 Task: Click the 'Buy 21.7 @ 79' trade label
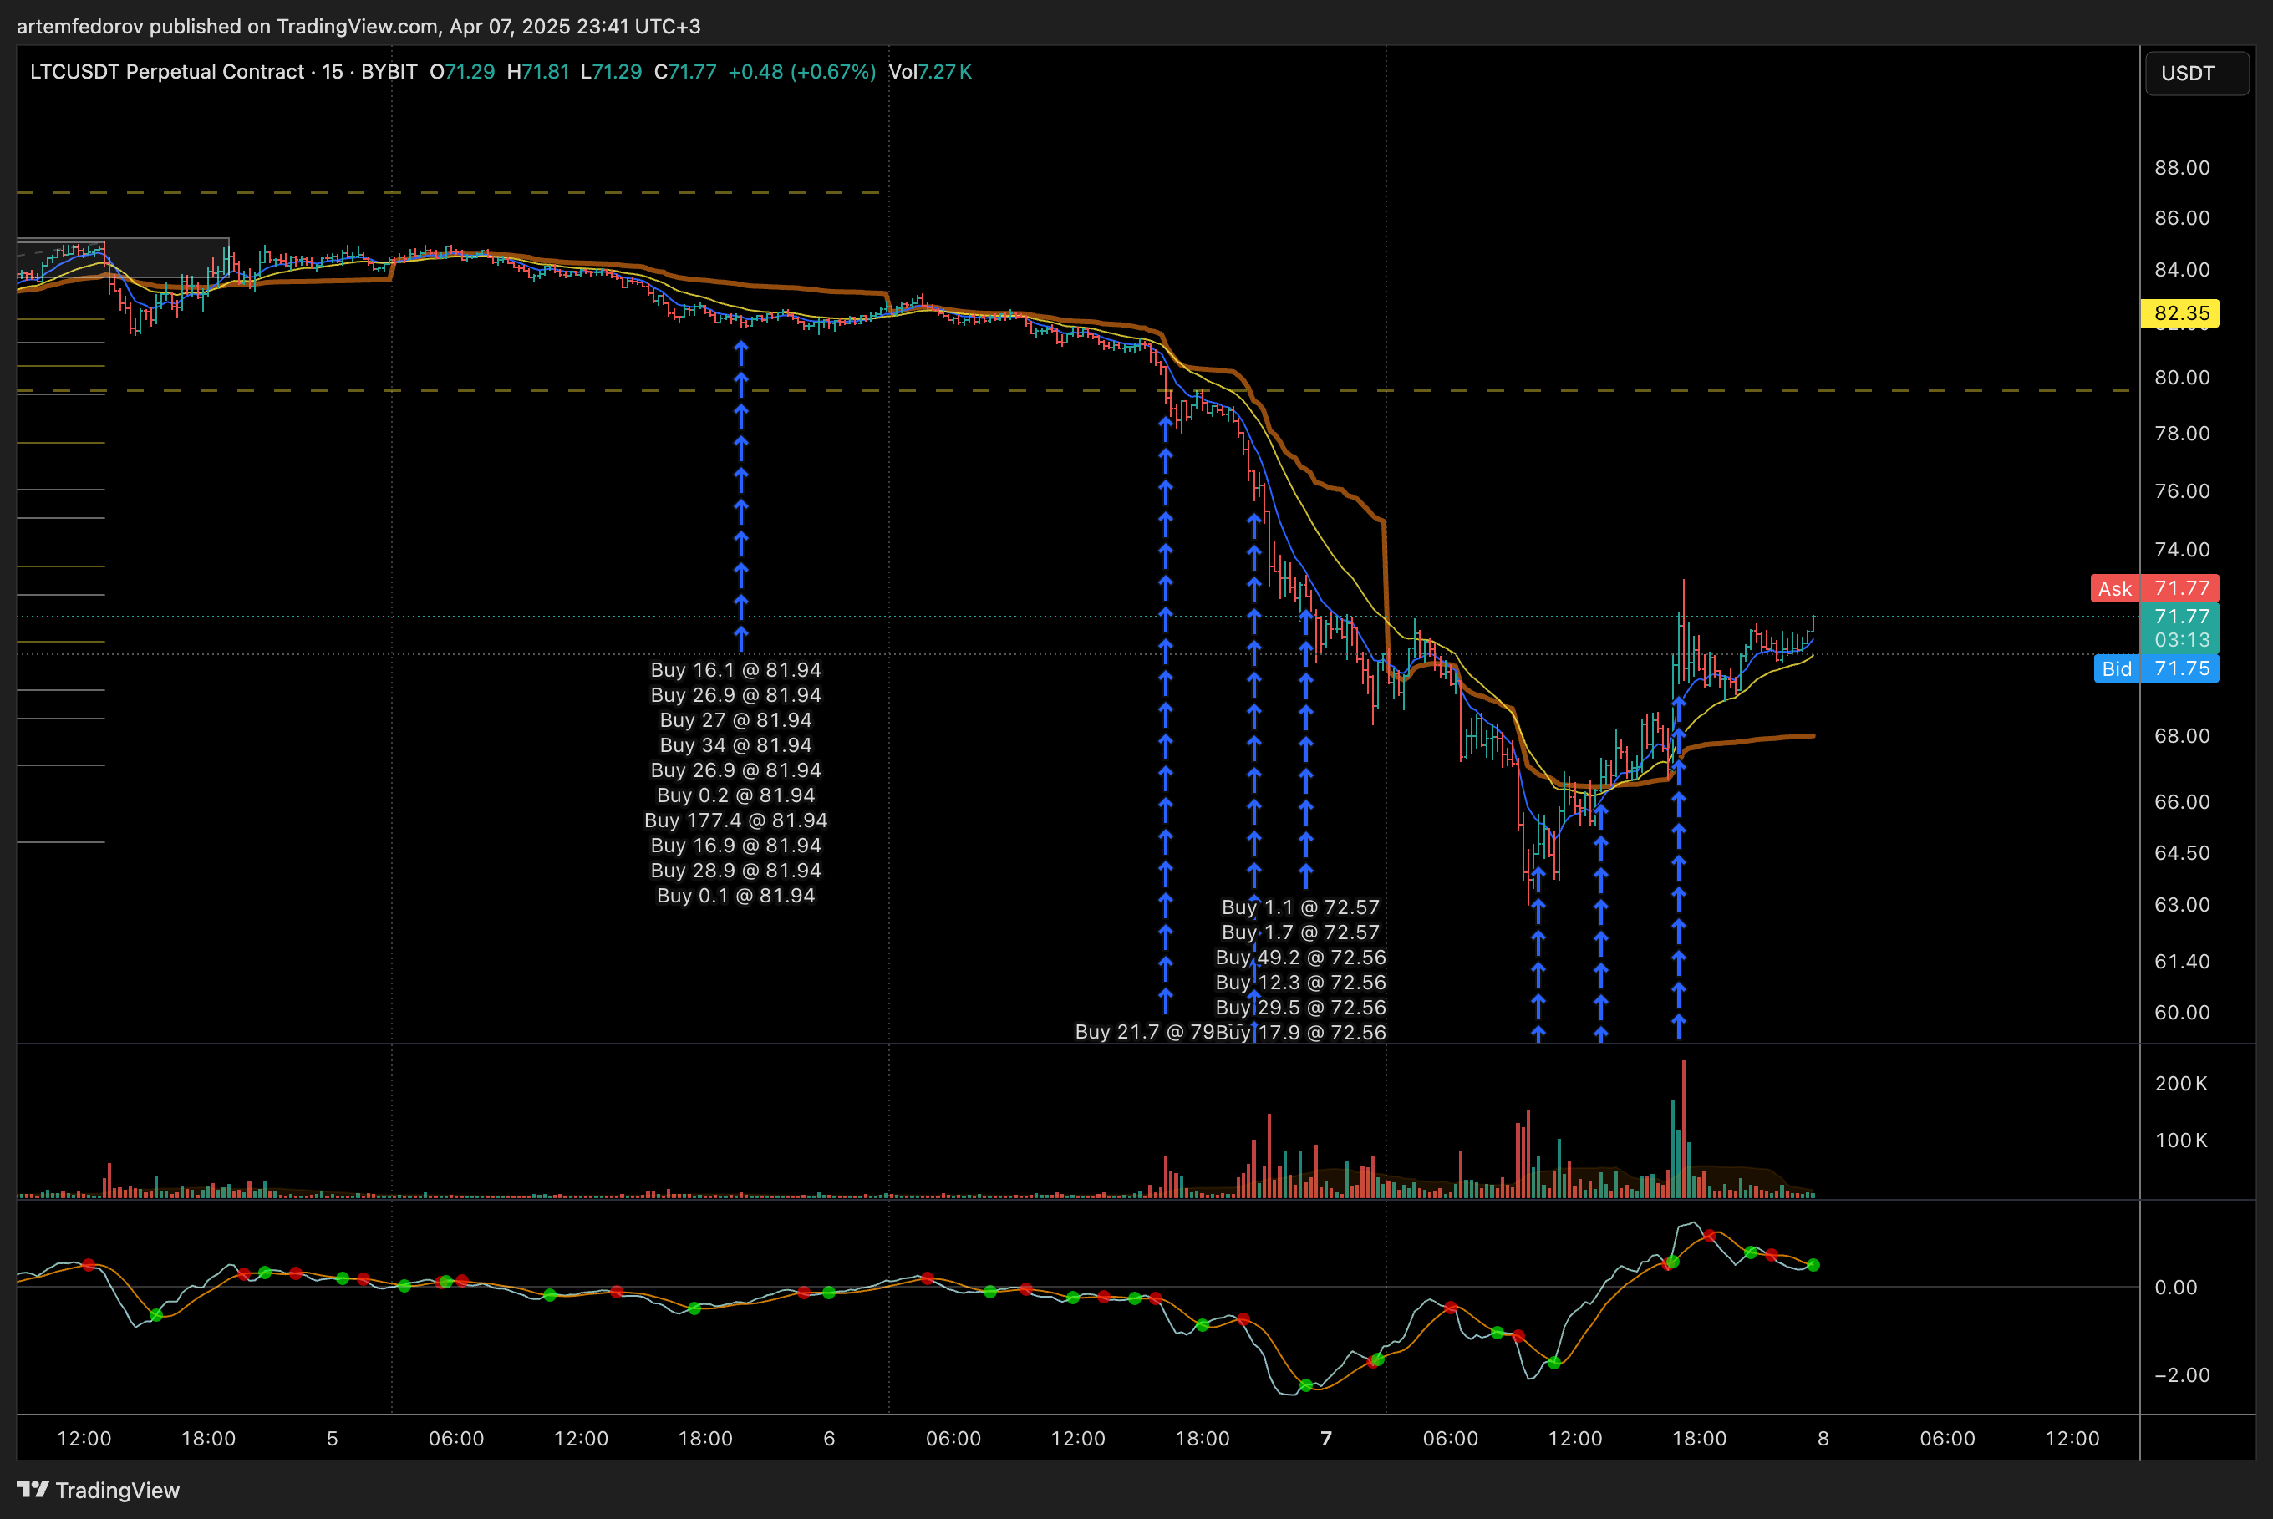1144,1033
